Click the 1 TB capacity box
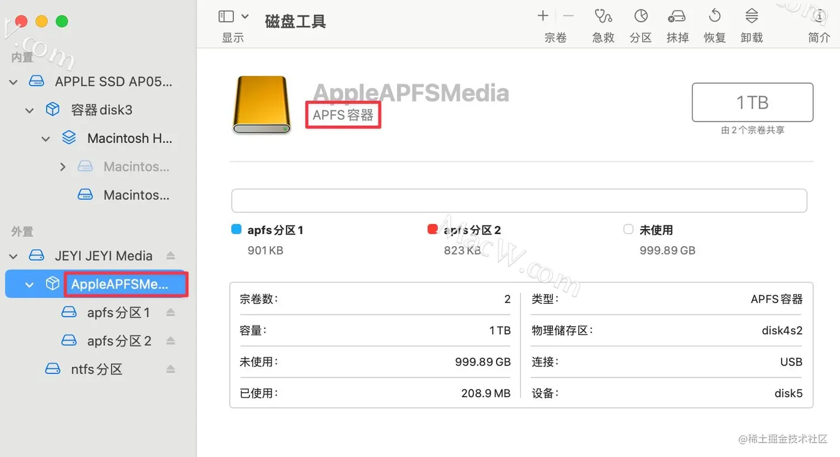Screen dimensions: 840x457 coord(752,103)
